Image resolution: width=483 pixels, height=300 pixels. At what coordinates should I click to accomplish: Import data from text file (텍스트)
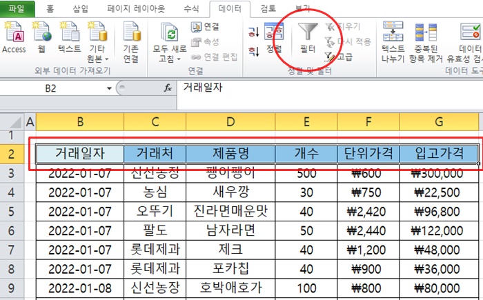pyautogui.click(x=70, y=37)
